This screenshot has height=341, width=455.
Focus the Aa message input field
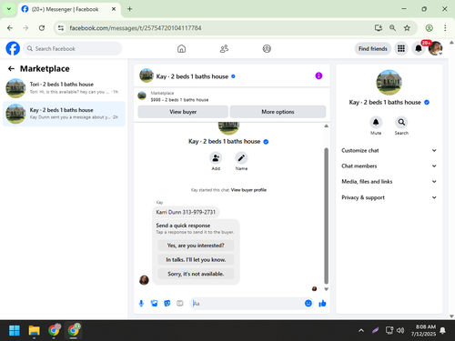click(248, 304)
